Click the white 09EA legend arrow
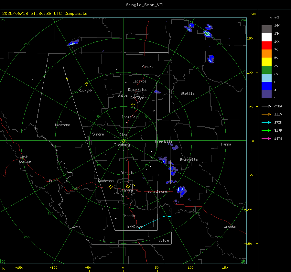 (x=266, y=106)
